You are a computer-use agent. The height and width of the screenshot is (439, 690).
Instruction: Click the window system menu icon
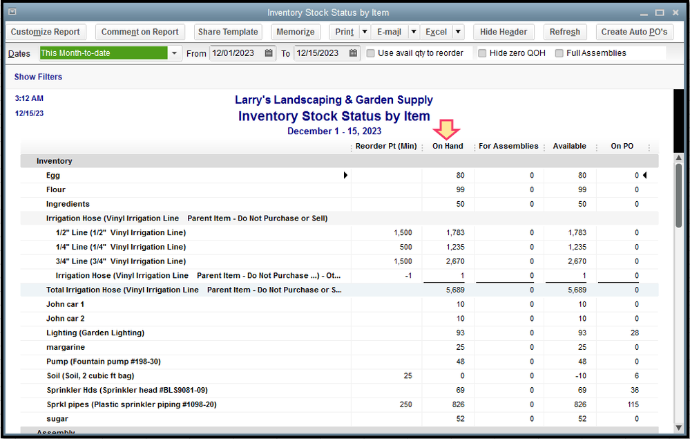[x=12, y=12]
